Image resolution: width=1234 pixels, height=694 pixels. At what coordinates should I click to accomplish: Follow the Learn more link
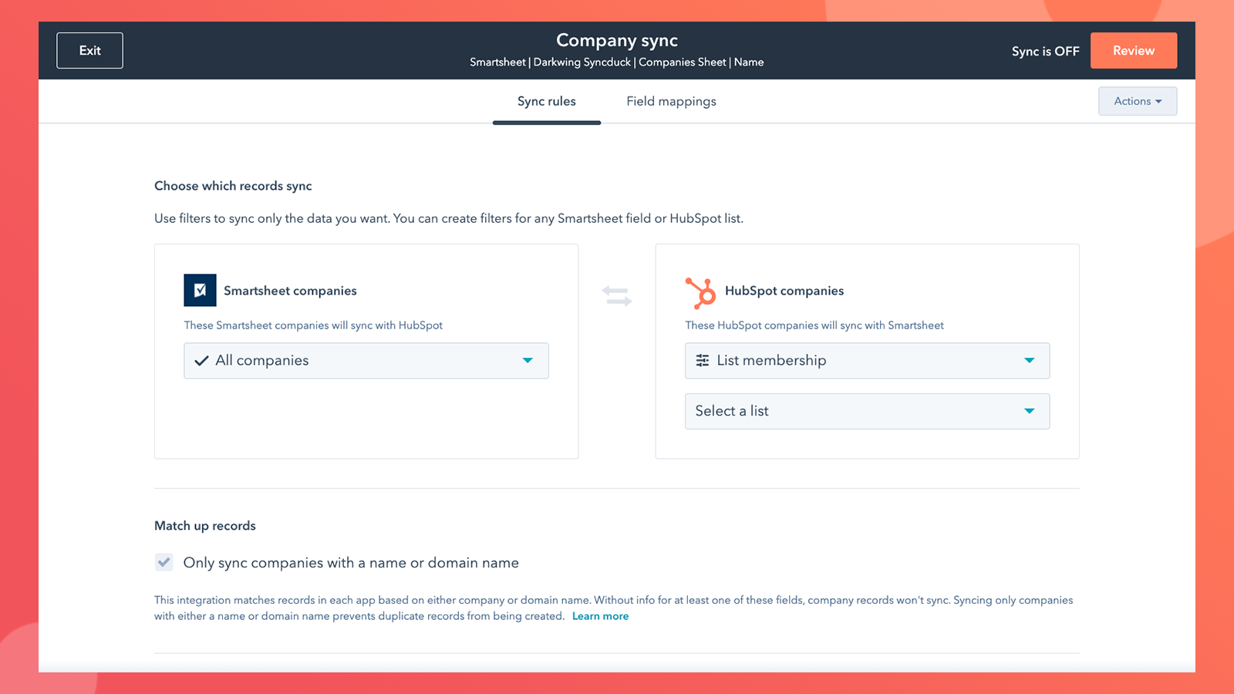(600, 616)
